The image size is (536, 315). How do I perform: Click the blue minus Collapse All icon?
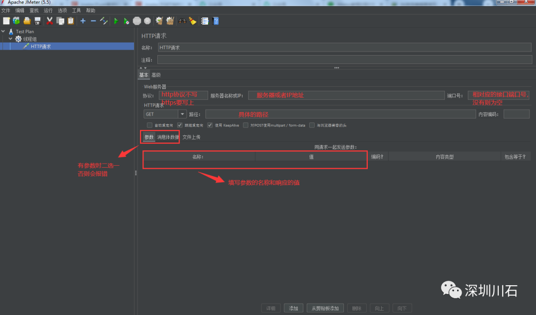pyautogui.click(x=93, y=21)
